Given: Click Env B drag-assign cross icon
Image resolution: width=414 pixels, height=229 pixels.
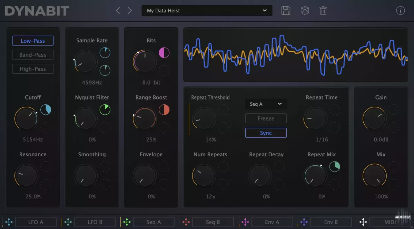Looking at the screenshot, I should click(304, 222).
